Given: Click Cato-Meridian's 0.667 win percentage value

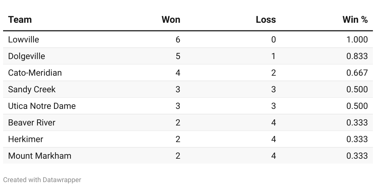Looking at the screenshot, I should (357, 73).
